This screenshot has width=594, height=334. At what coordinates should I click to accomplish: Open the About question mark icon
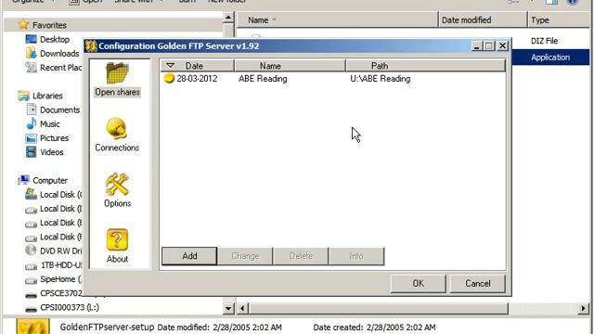(x=117, y=239)
